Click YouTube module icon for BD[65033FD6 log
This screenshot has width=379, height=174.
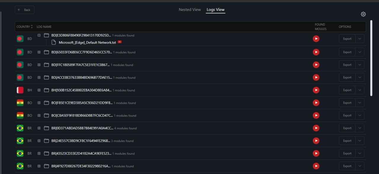pyautogui.click(x=316, y=52)
